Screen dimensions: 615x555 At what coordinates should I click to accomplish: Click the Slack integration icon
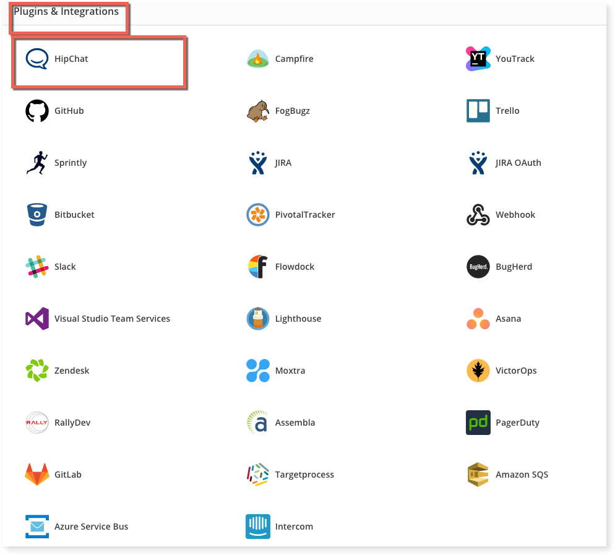tap(37, 267)
